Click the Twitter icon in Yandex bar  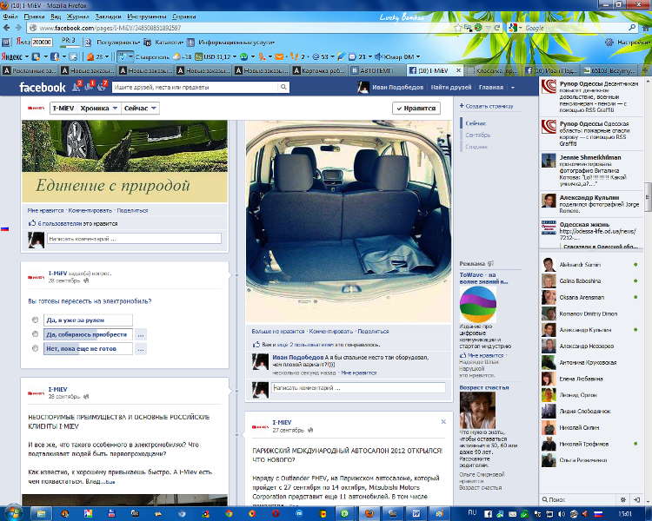pos(73,56)
